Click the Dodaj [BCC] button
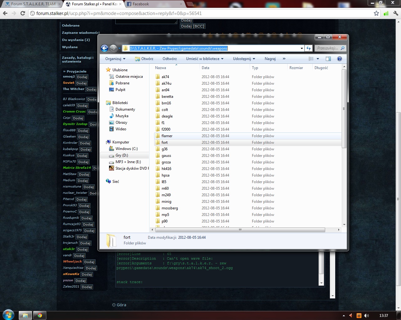The height and width of the screenshot is (320, 401). point(193,26)
